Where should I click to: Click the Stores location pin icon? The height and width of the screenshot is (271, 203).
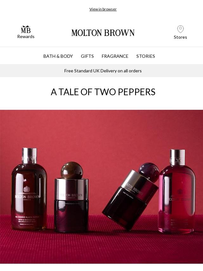pos(180,29)
